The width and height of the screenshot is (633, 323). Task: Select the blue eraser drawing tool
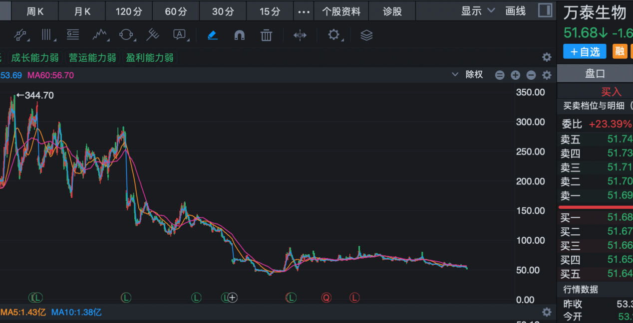coord(213,35)
